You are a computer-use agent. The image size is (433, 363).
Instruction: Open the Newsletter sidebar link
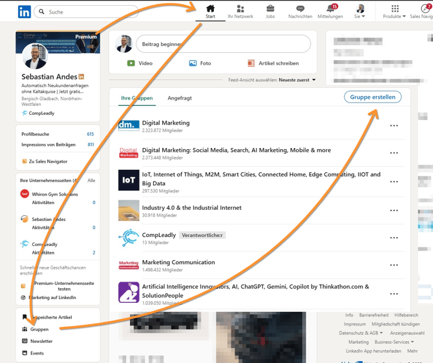41,341
